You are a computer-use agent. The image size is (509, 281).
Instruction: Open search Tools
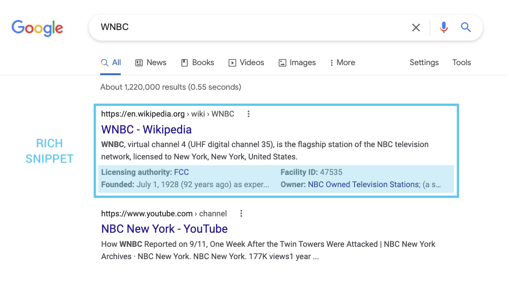(x=462, y=63)
